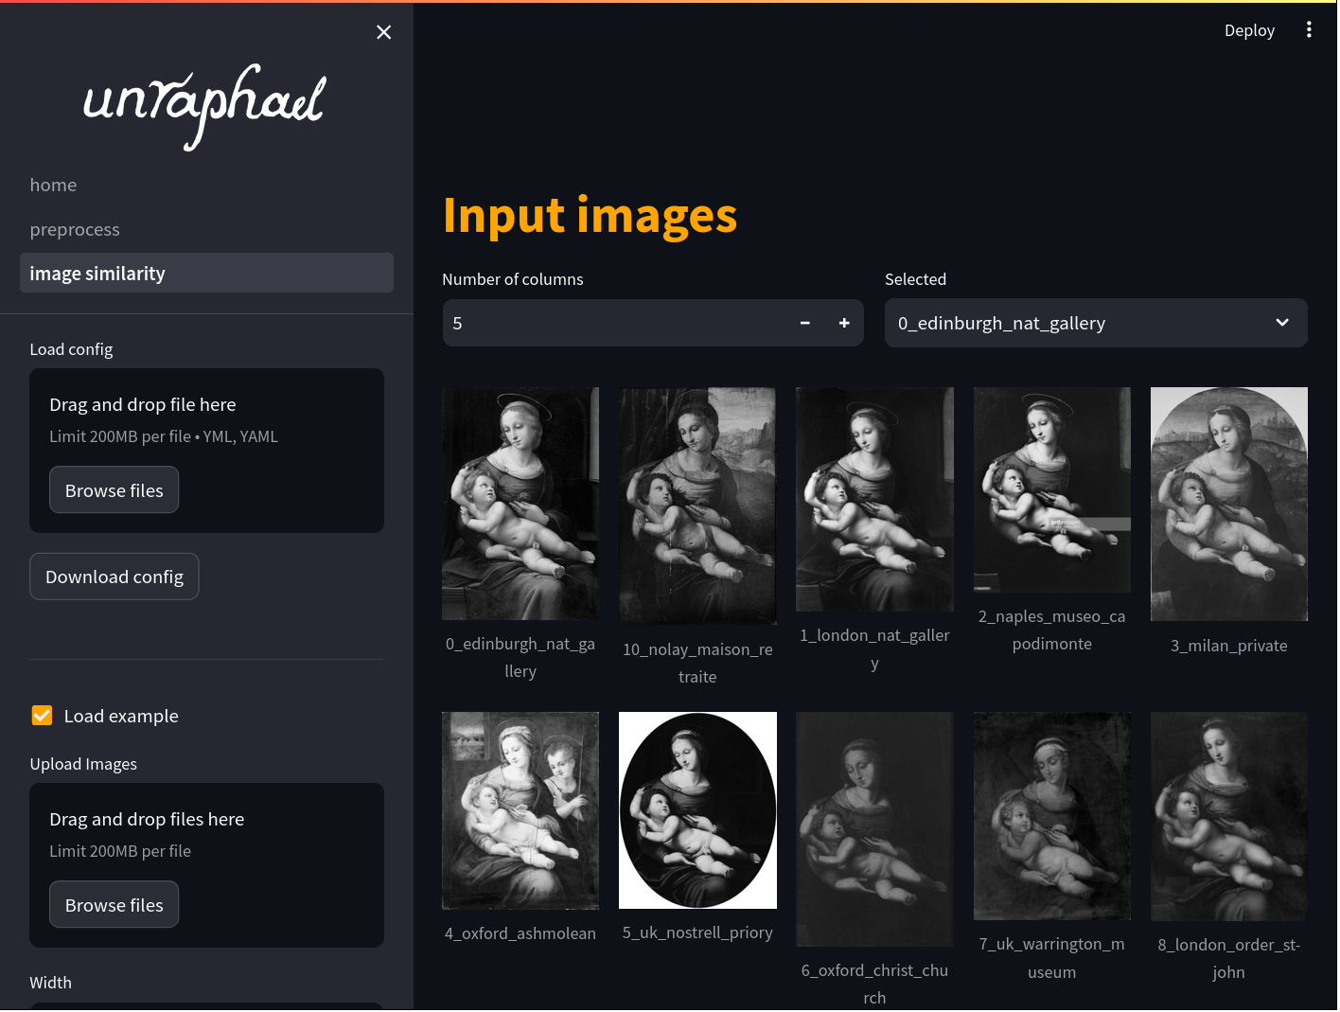The image size is (1340, 1012).
Task: Click the Load config drop zone text
Action: 143,405
